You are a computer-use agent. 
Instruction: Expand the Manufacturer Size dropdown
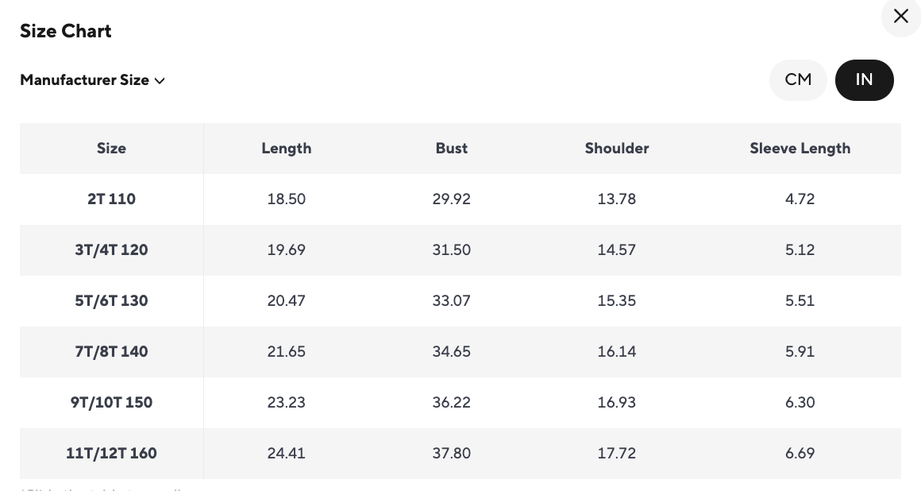92,80
